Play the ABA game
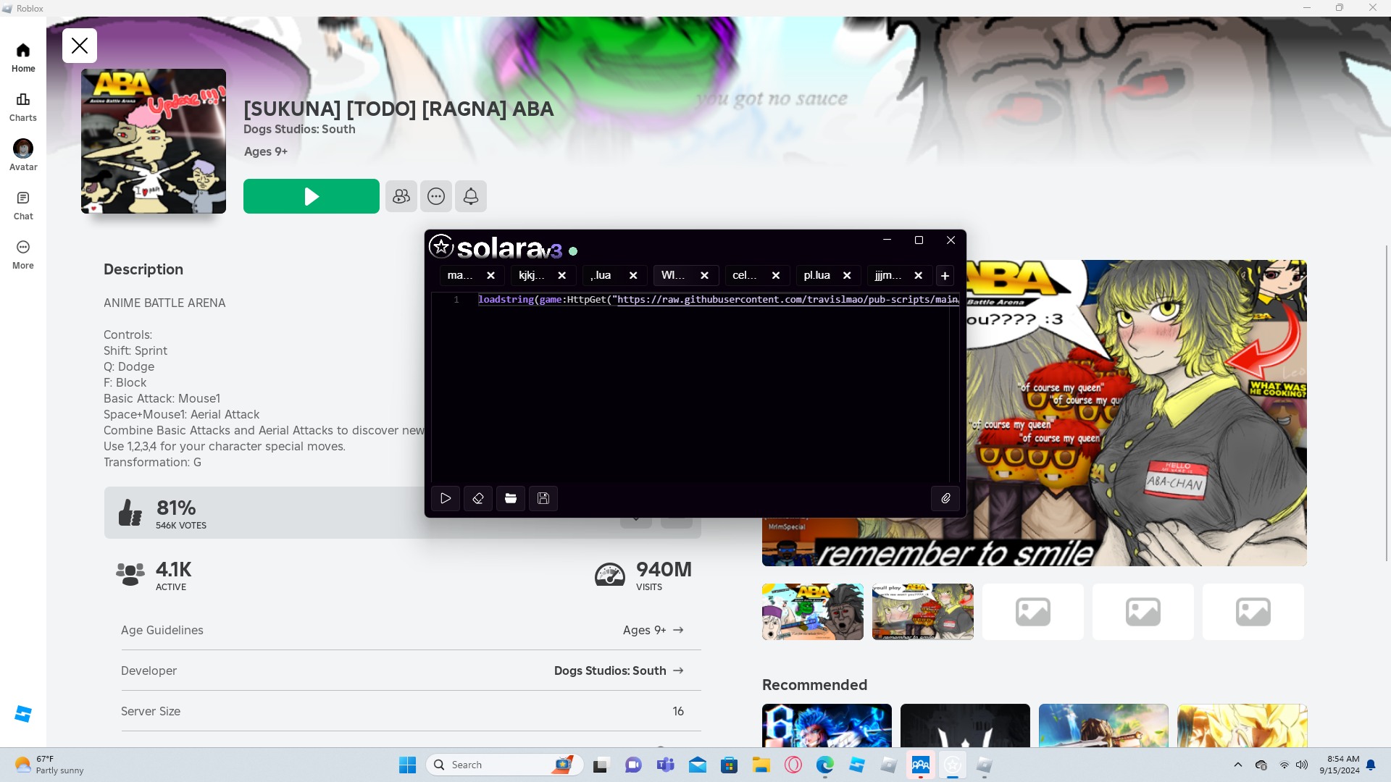This screenshot has width=1391, height=782. pyautogui.click(x=312, y=196)
